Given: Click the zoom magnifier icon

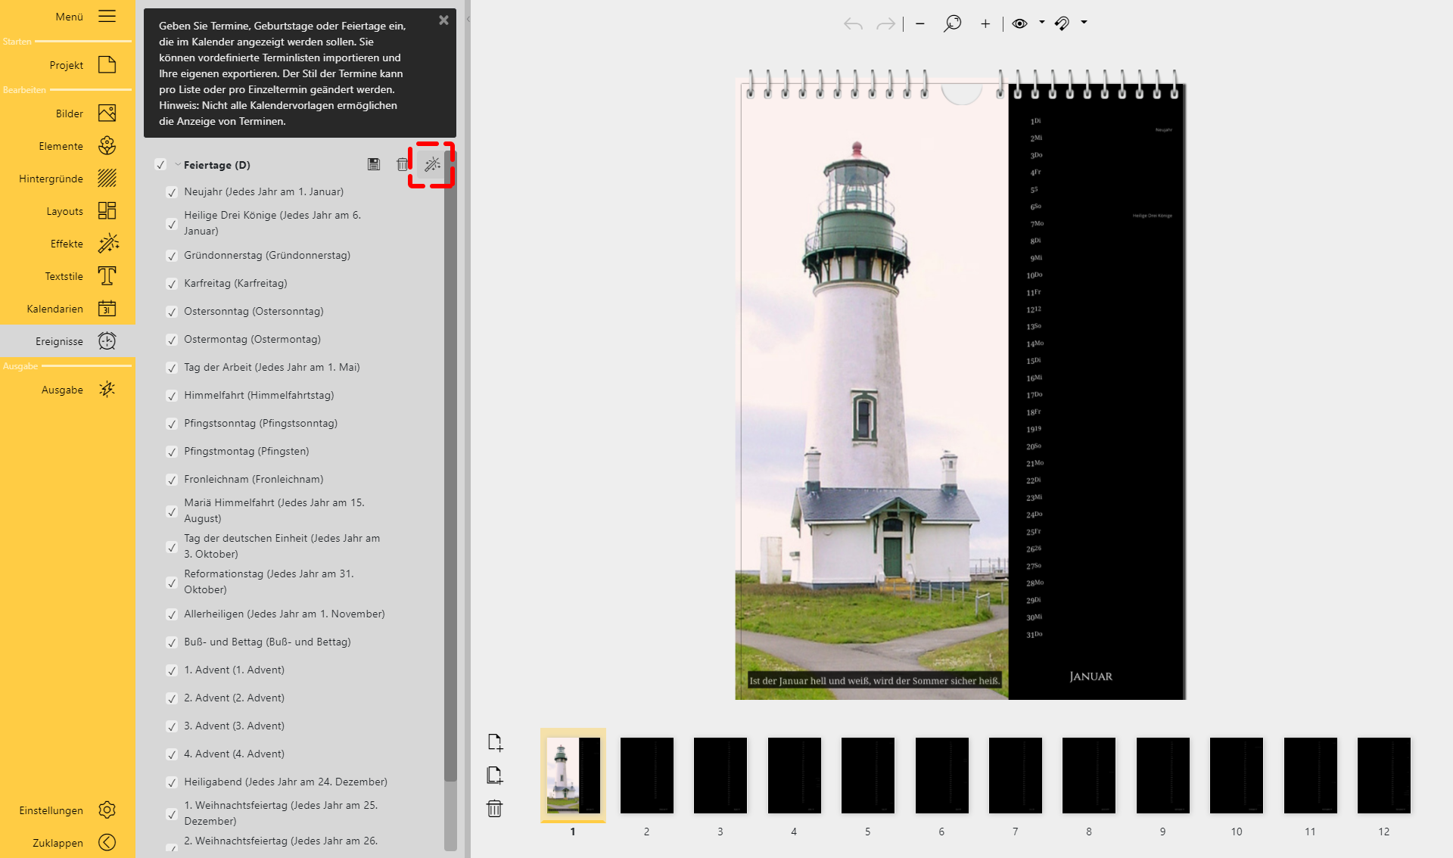Looking at the screenshot, I should click(x=952, y=23).
